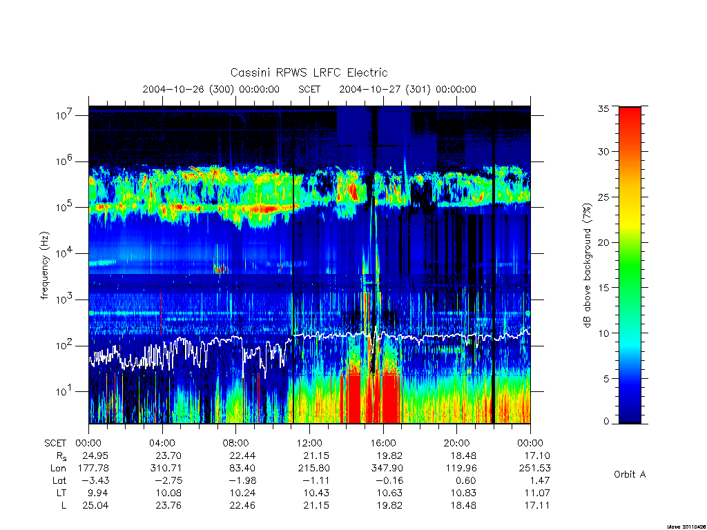Click the "Lat" row label

(x=59, y=480)
